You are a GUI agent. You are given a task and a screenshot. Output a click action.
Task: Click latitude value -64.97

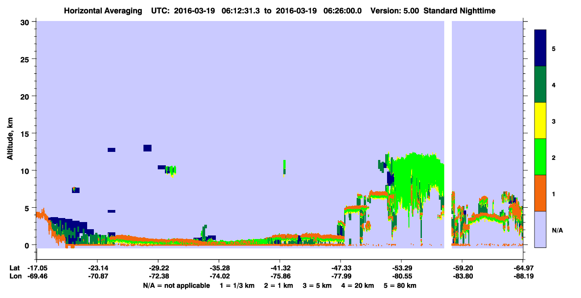click(x=523, y=268)
